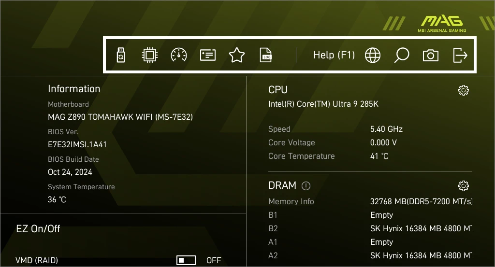Click Memory Info value 32768 MB
The height and width of the screenshot is (267, 495).
(421, 201)
